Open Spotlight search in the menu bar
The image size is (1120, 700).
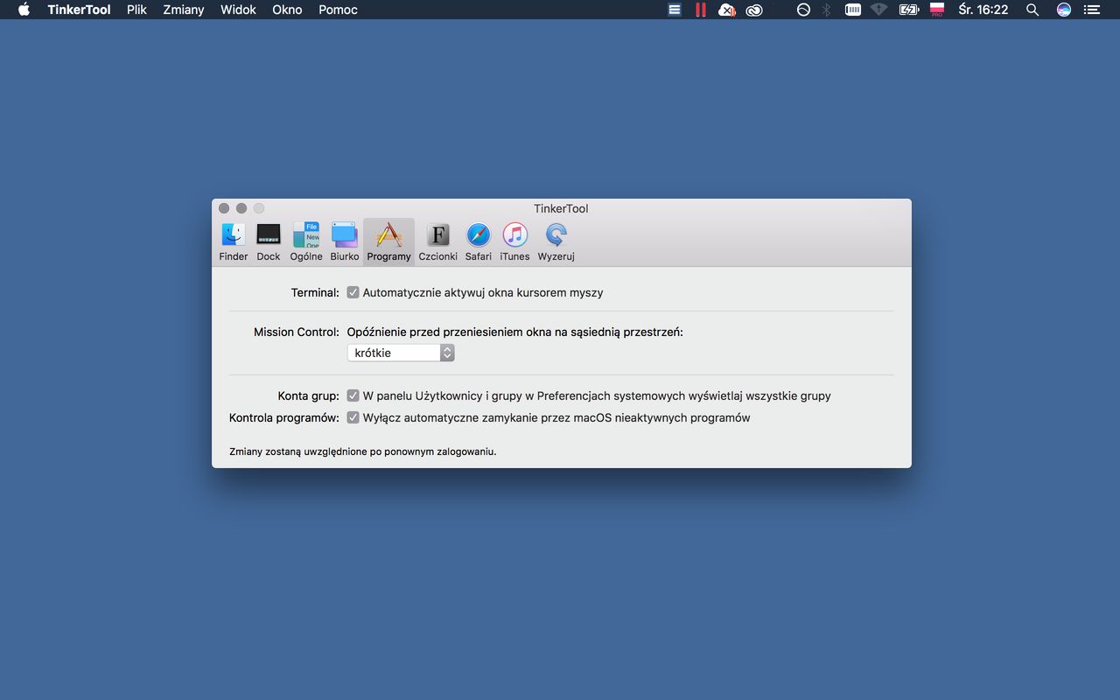1032,10
